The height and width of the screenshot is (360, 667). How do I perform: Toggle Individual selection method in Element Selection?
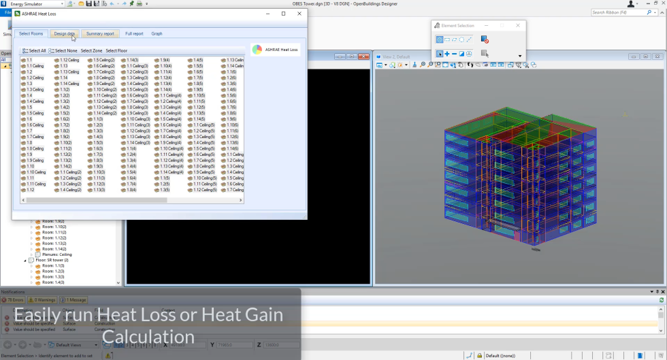440,39
